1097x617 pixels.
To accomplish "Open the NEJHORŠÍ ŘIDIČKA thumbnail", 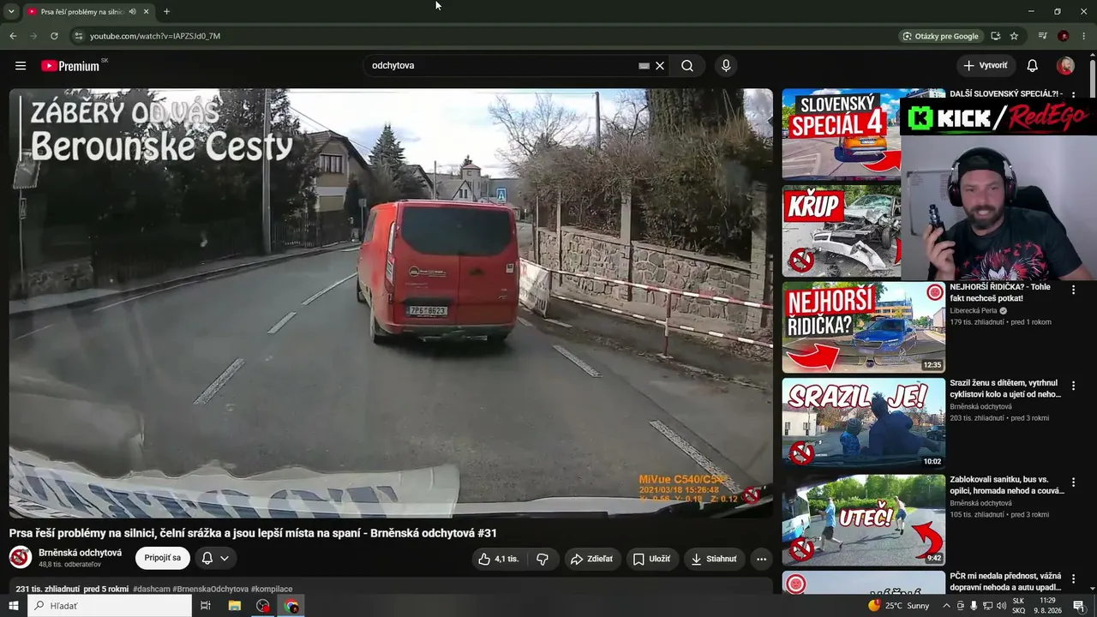I will pyautogui.click(x=863, y=327).
